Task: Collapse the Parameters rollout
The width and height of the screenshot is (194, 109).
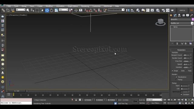Action: (181, 50)
